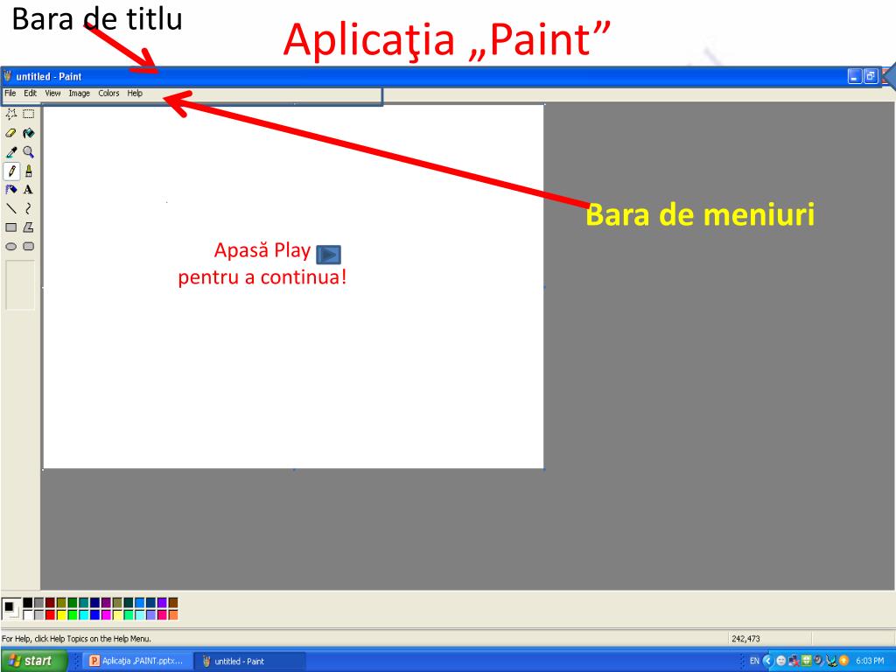Select the brown color swatch
The image size is (896, 672).
[x=173, y=602]
